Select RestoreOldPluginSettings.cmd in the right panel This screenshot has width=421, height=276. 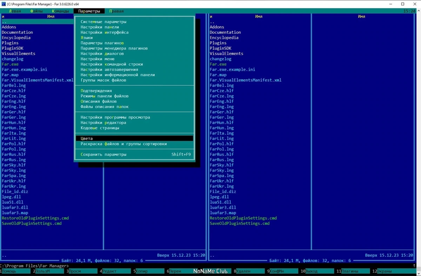click(243, 218)
